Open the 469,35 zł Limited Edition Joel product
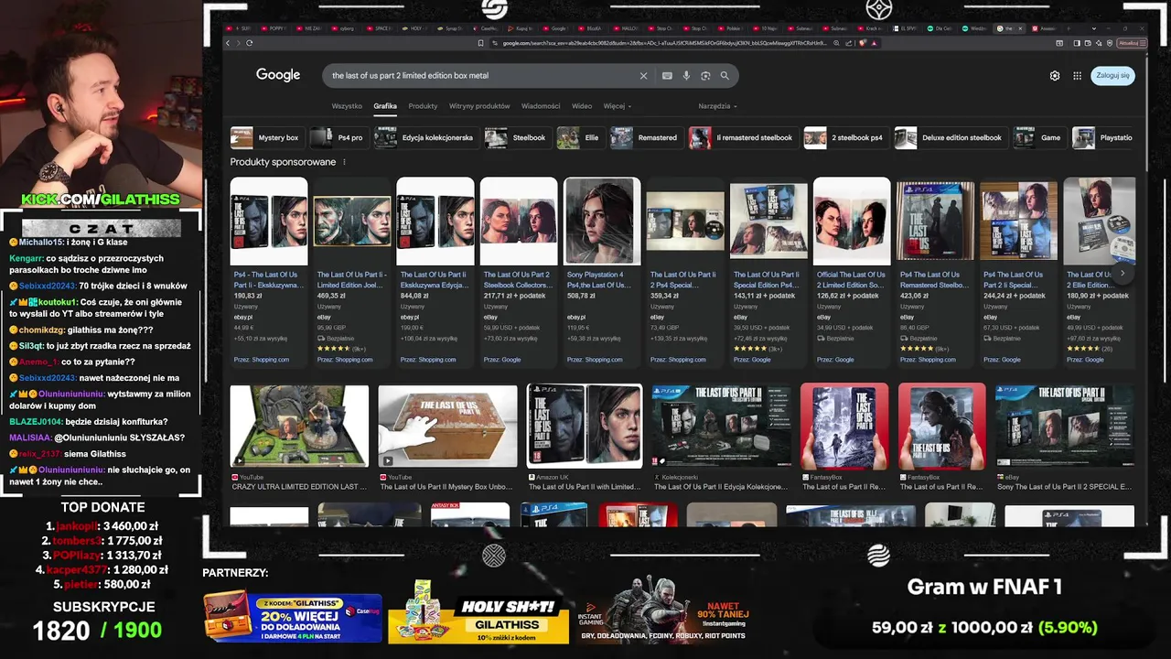Screen dimensions: 1171x659 [351, 272]
